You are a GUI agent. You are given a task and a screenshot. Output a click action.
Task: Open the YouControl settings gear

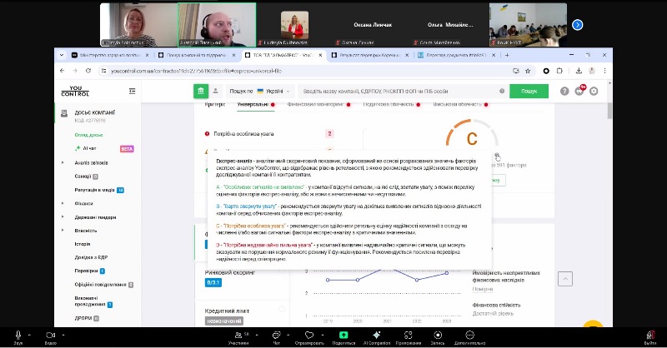pos(594,91)
